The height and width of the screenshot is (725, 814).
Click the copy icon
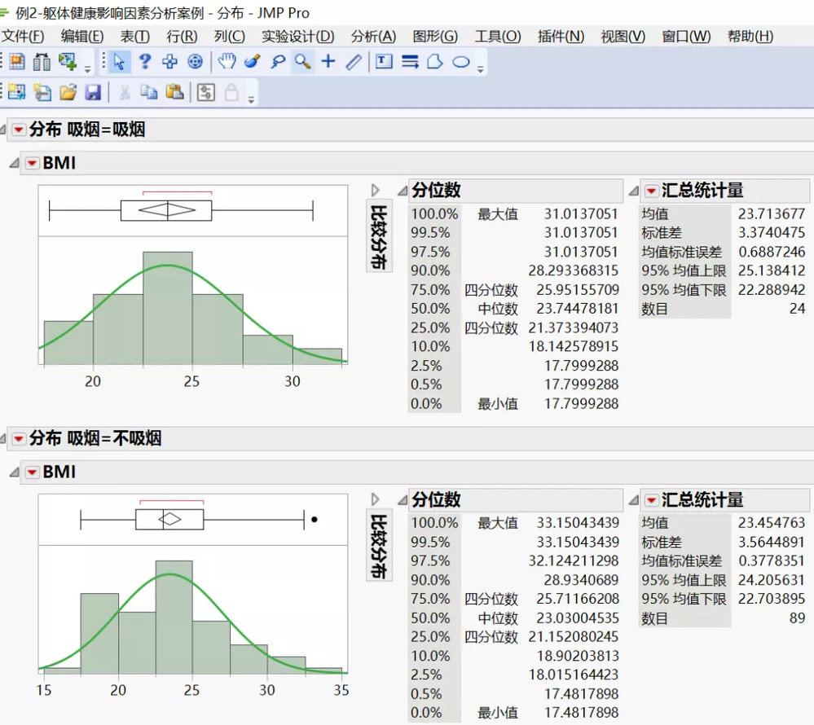click(x=149, y=93)
